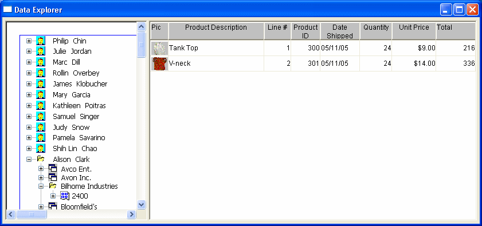Click the open folder icon beside Bilhome Industries

click(x=53, y=186)
